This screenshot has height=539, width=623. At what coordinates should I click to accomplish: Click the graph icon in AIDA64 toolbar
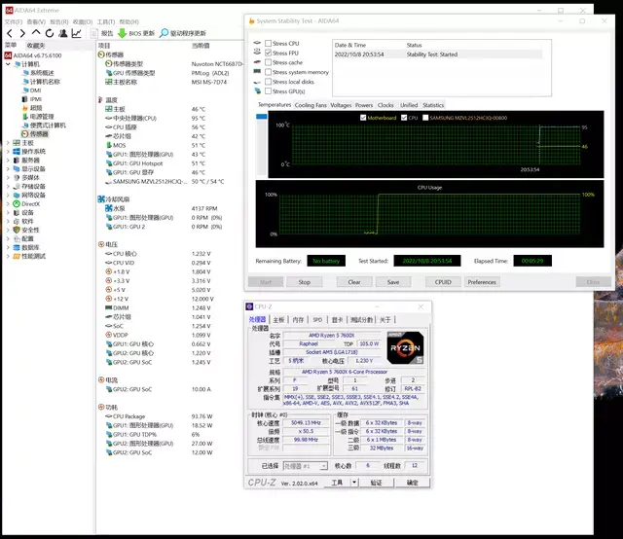coord(76,33)
